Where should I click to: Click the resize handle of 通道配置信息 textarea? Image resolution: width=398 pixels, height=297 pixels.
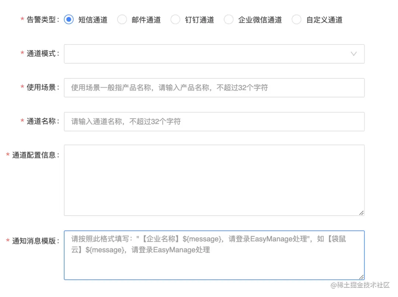(x=362, y=212)
